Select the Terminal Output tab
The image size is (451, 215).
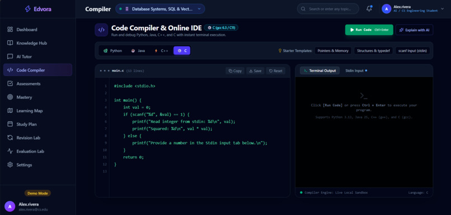point(320,70)
